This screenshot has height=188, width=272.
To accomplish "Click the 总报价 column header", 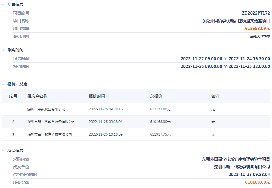I will [x=156, y=96].
